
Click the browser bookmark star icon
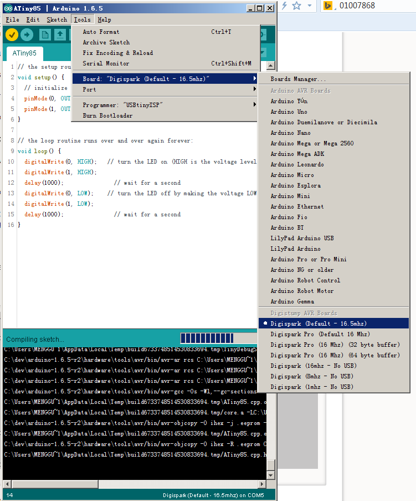[297, 6]
